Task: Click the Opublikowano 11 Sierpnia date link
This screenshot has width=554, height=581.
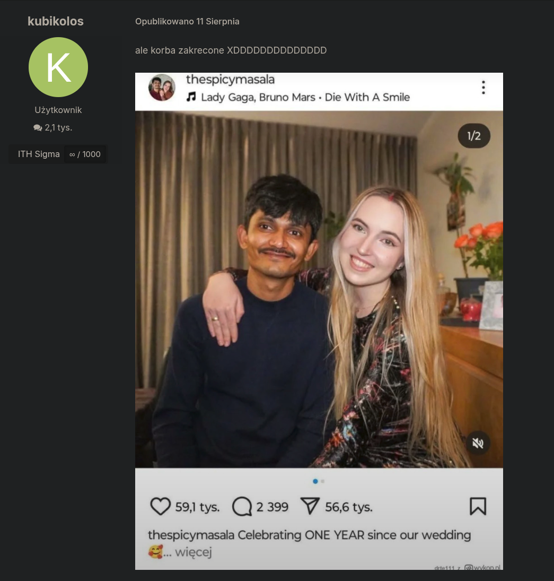Action: click(187, 22)
